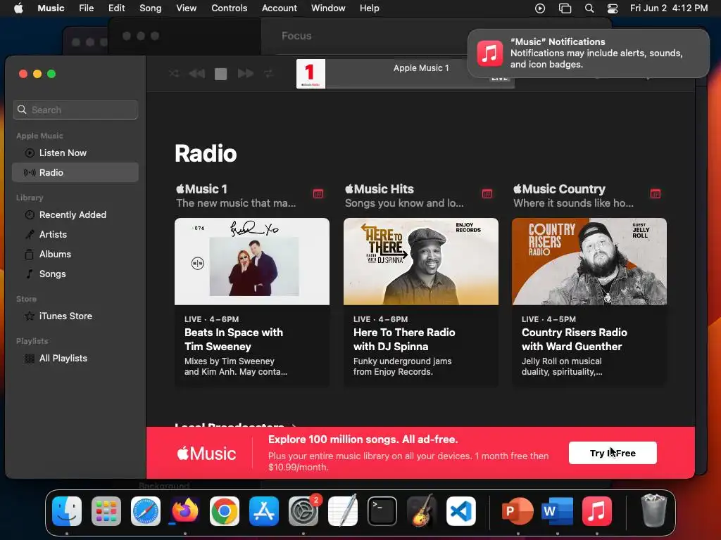Image resolution: width=721 pixels, height=540 pixels.
Task: Open the View menu
Action: point(186,8)
